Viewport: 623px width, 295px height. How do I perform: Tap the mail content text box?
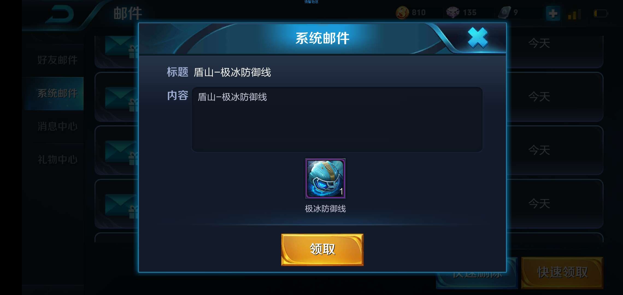click(337, 120)
